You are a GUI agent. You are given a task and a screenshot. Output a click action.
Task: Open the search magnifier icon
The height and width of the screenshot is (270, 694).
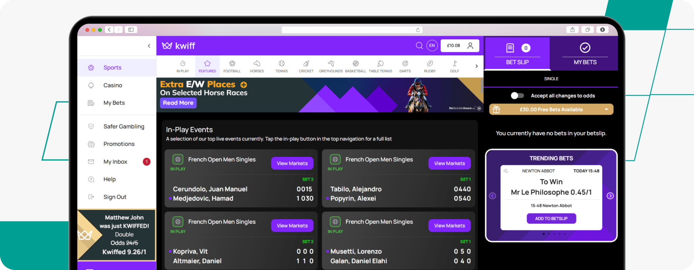[x=419, y=45]
